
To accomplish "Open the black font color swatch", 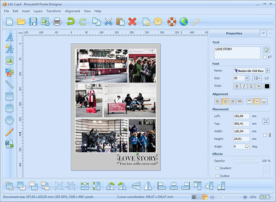I will click(267, 86).
